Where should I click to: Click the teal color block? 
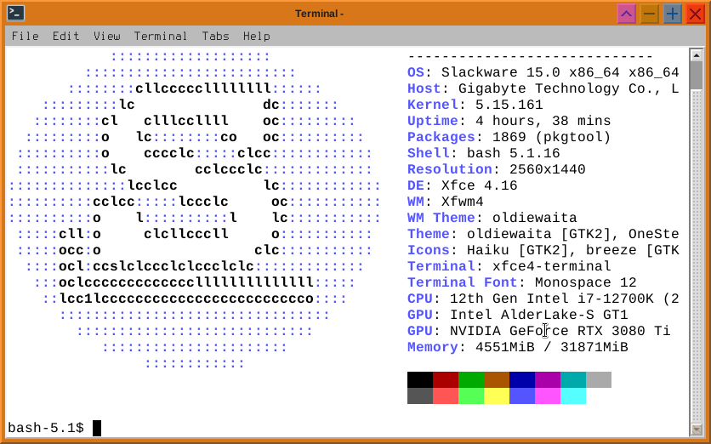click(x=573, y=379)
